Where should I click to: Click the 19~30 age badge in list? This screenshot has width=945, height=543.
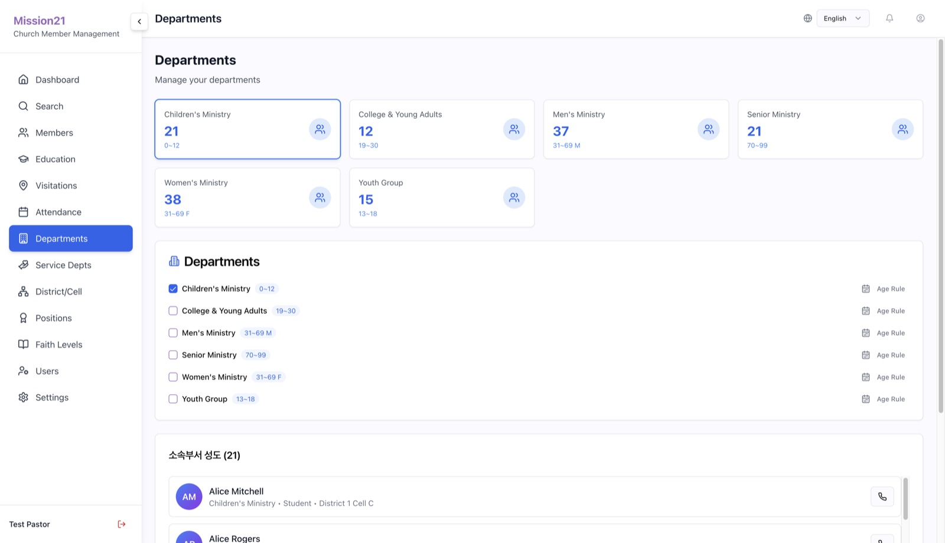click(x=286, y=310)
